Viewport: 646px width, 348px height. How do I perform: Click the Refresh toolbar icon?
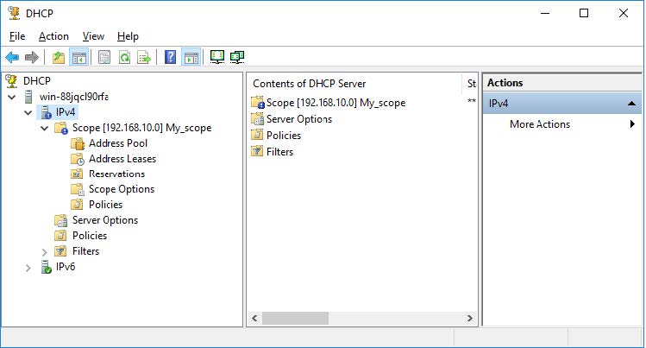coord(124,57)
